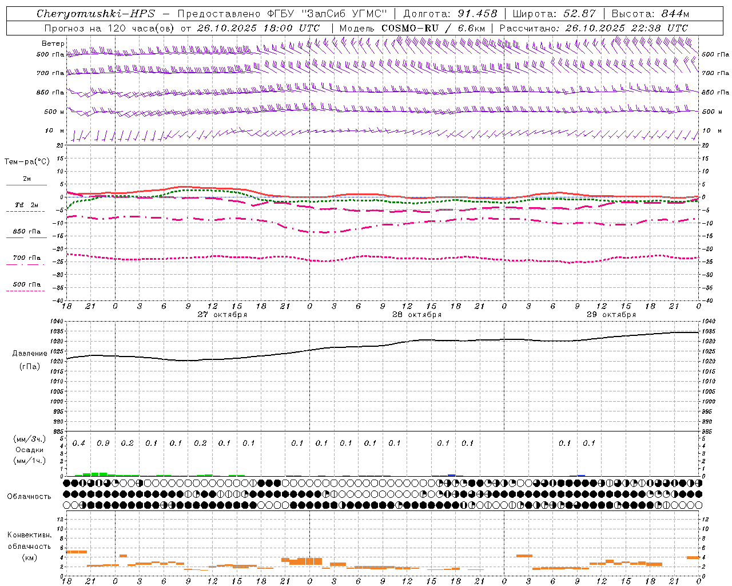Click the Осадки precipitation label
This screenshot has height=586, width=732.
click(x=29, y=450)
